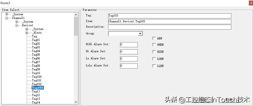Focus the HiHi Alarm Set field

pos(129,45)
